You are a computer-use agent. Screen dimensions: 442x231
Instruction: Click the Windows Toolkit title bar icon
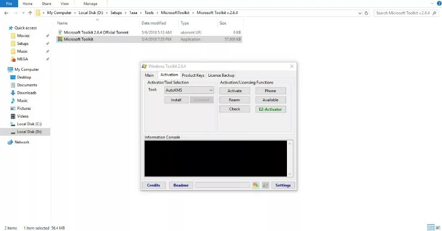pos(144,66)
